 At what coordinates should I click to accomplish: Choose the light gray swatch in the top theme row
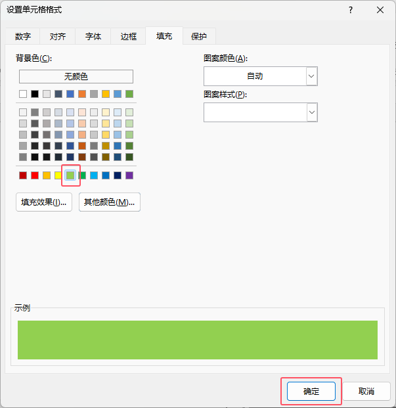pos(47,94)
